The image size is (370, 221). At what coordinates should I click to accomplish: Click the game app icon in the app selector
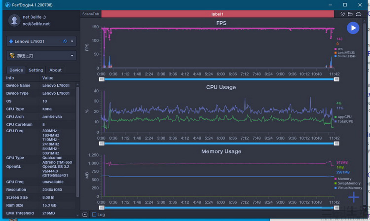(x=12, y=56)
